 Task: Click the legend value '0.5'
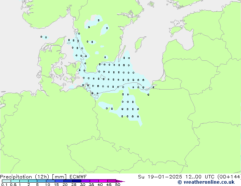click(13, 184)
